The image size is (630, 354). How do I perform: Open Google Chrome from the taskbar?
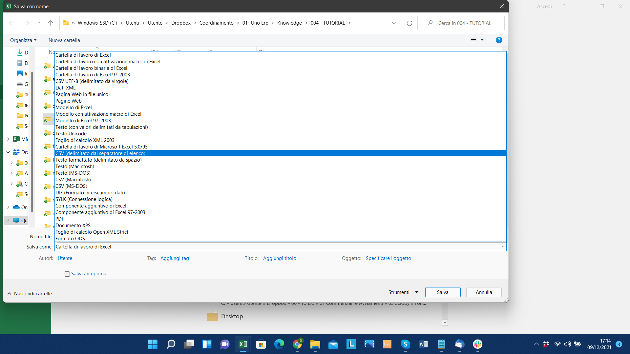pos(297,344)
